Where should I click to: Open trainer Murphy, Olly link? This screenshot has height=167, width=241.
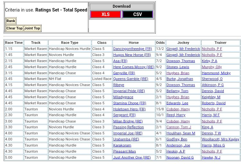click(x=211, y=67)
